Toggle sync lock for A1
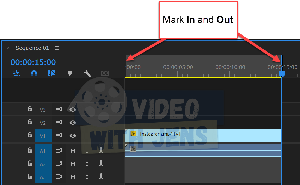300x185 pixels. 59,150
